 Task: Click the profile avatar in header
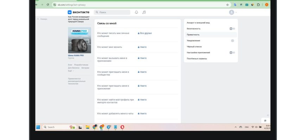coord(231,12)
